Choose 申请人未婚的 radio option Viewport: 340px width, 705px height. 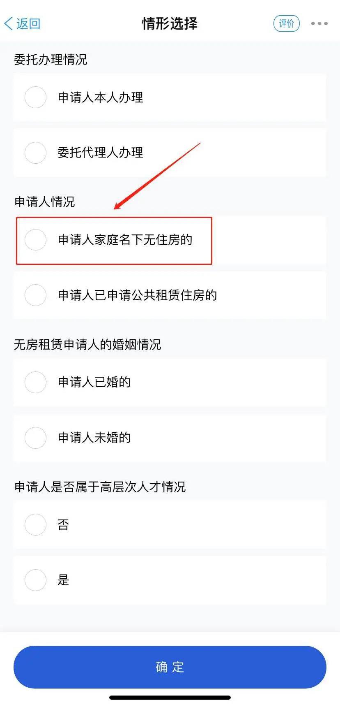click(x=36, y=438)
